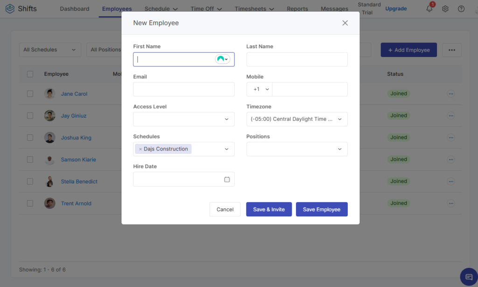Viewport: 478px width, 287px height.
Task: Open settings gear icon
Action: [x=445, y=9]
